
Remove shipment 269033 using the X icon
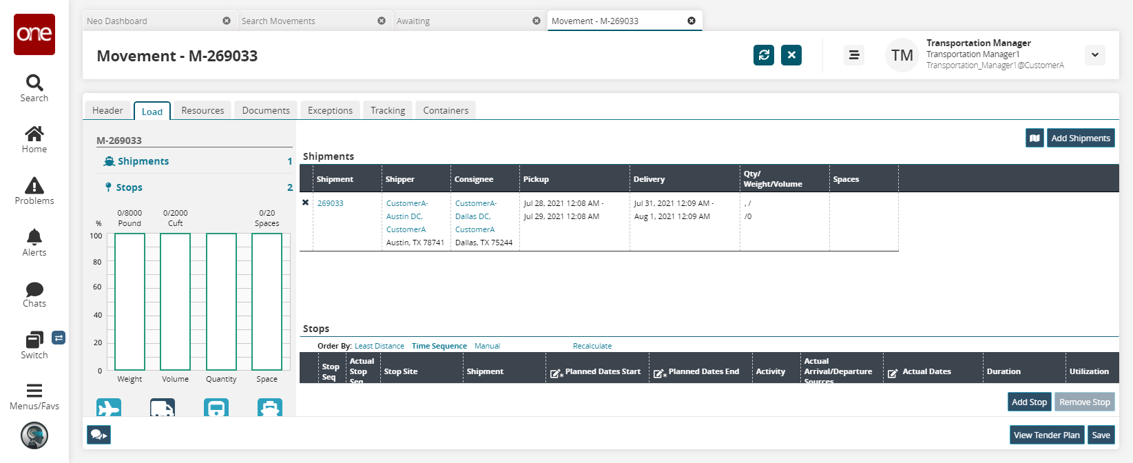click(306, 203)
